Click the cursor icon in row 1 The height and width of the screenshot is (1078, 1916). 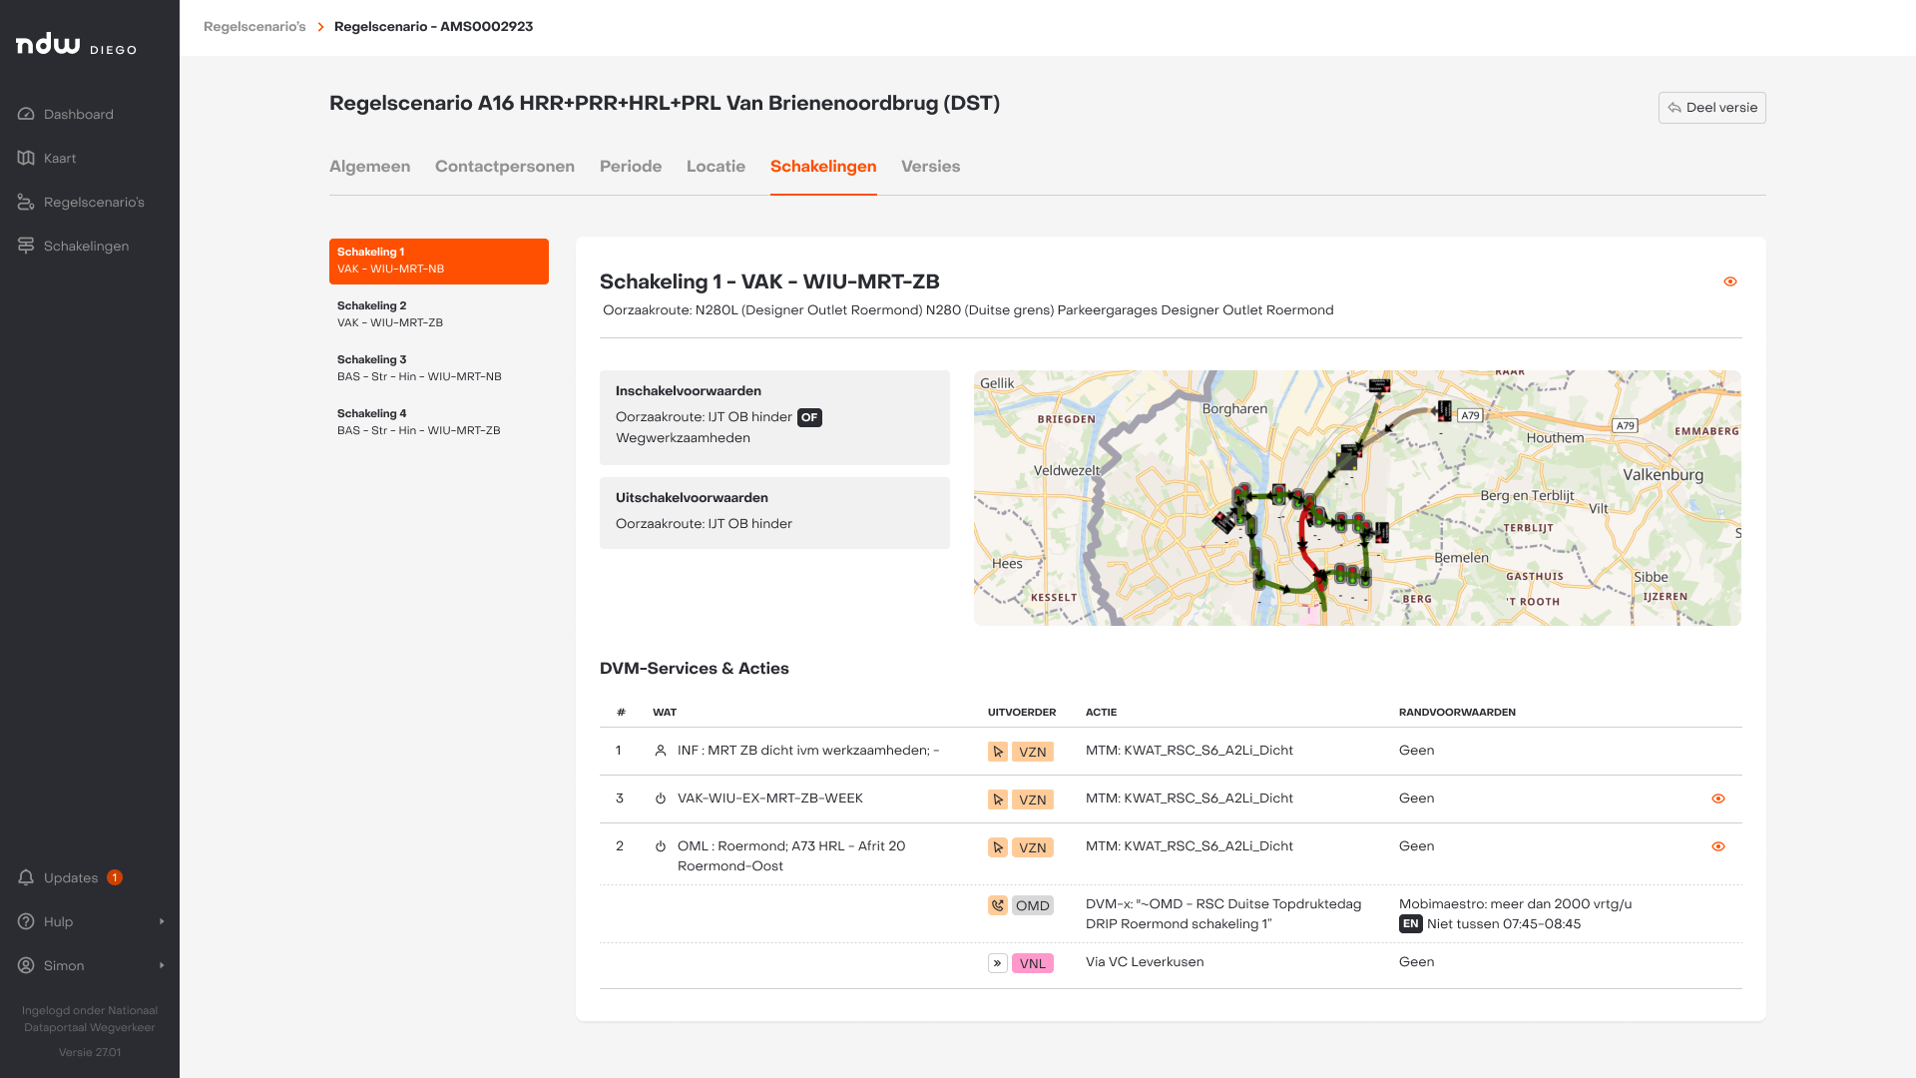[x=998, y=752]
